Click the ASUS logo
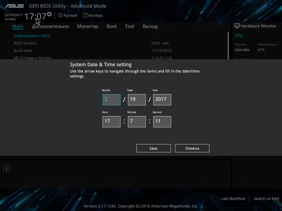The height and width of the screenshot is (211, 282). tap(14, 6)
